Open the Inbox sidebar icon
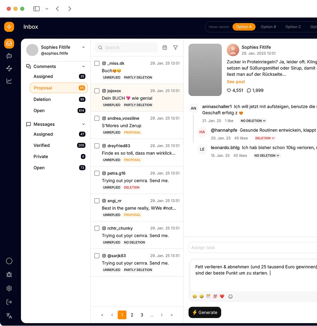Screen dimensions: 317x326 [x=9, y=44]
